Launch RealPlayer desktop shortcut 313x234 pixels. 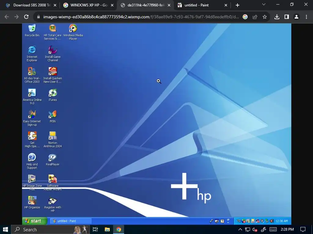click(x=53, y=159)
